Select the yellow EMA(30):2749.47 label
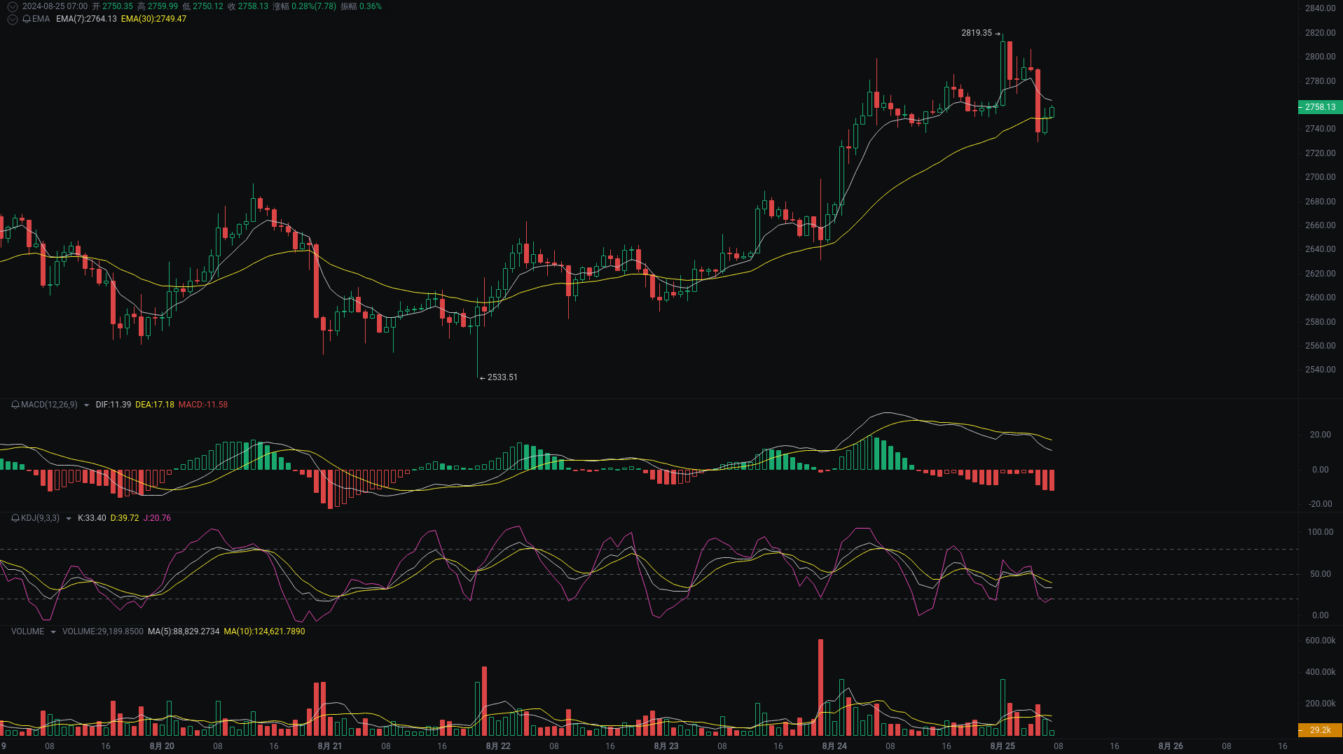The width and height of the screenshot is (1343, 754). (156, 19)
